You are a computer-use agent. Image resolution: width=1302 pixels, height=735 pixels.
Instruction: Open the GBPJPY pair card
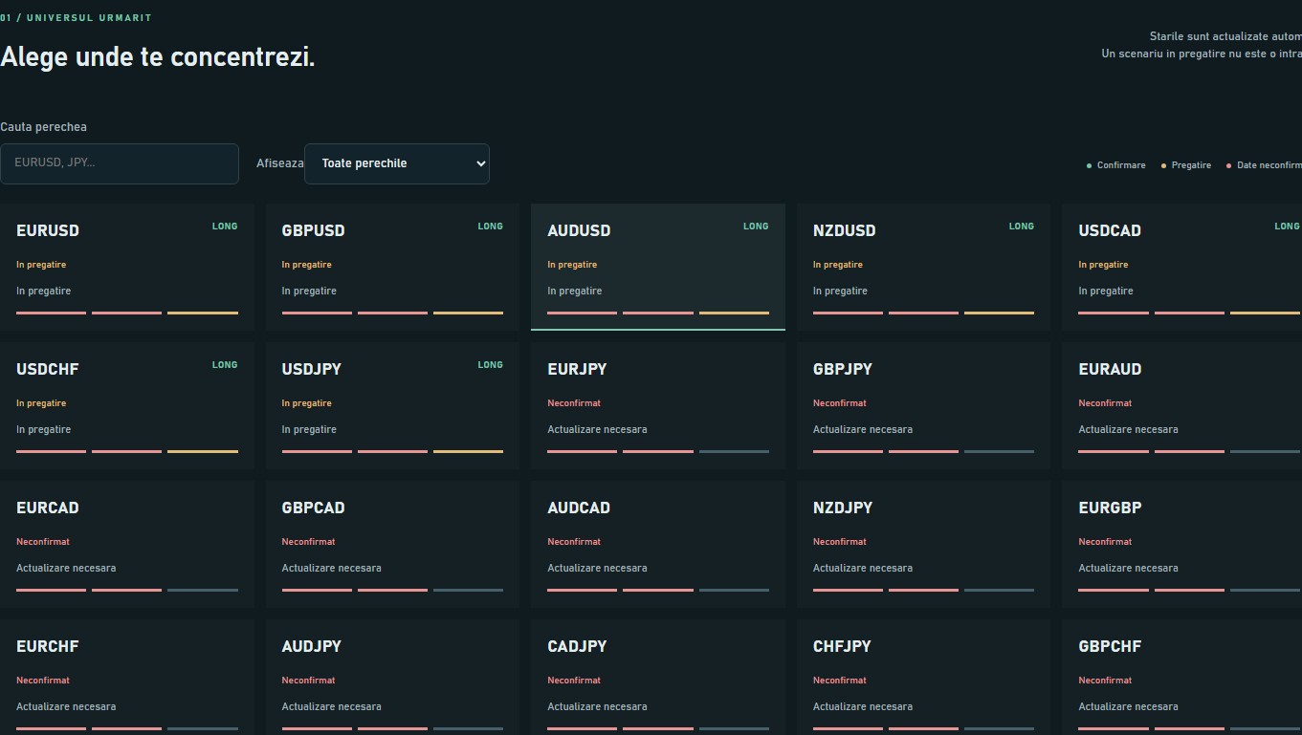pos(923,405)
